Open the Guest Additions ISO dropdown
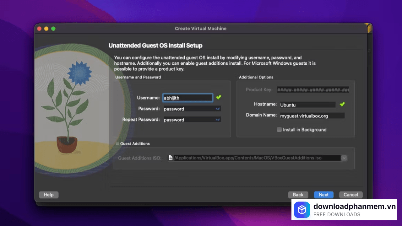402x226 pixels. click(344, 158)
